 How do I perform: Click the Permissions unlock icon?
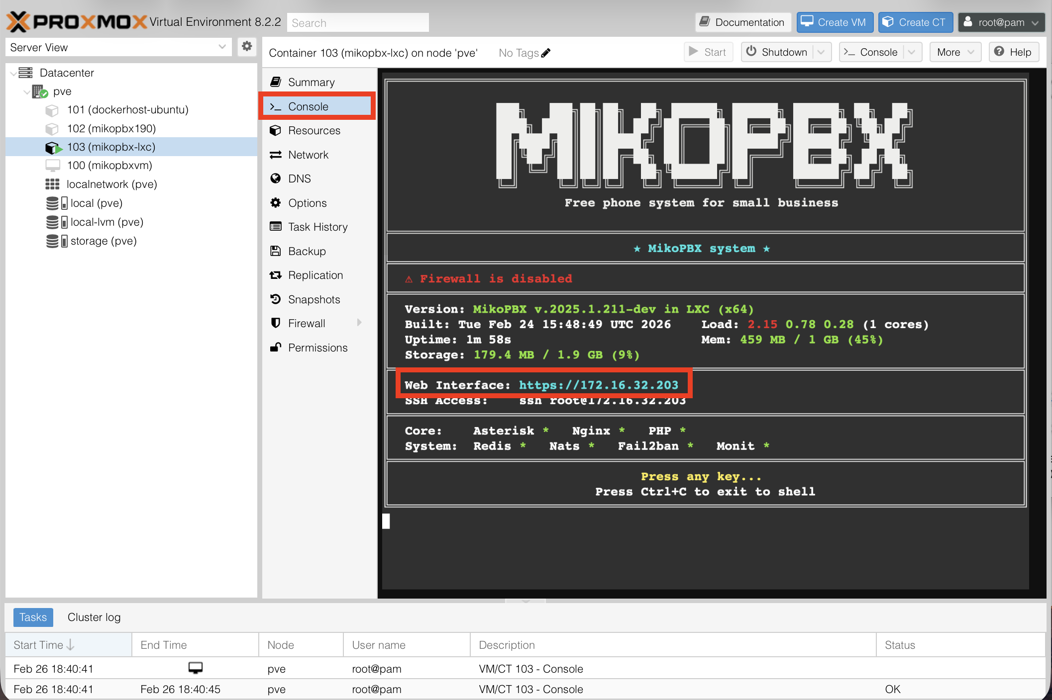point(276,347)
